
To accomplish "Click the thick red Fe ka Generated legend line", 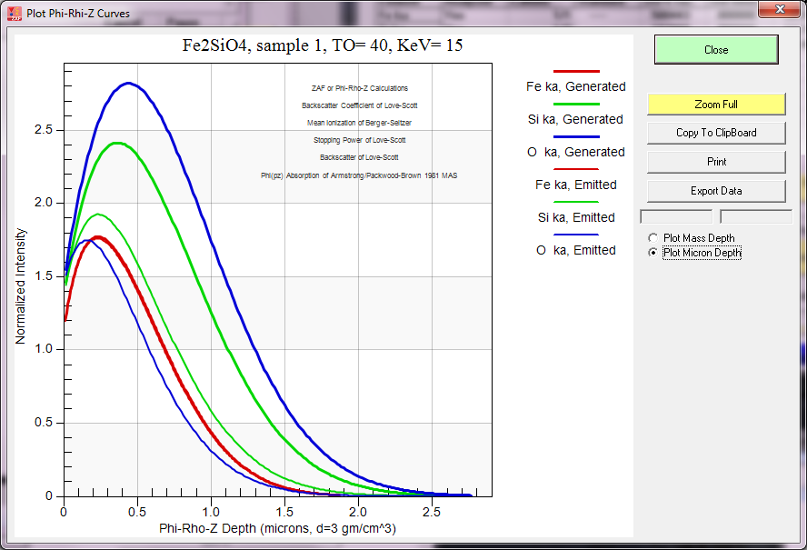I will [x=576, y=71].
